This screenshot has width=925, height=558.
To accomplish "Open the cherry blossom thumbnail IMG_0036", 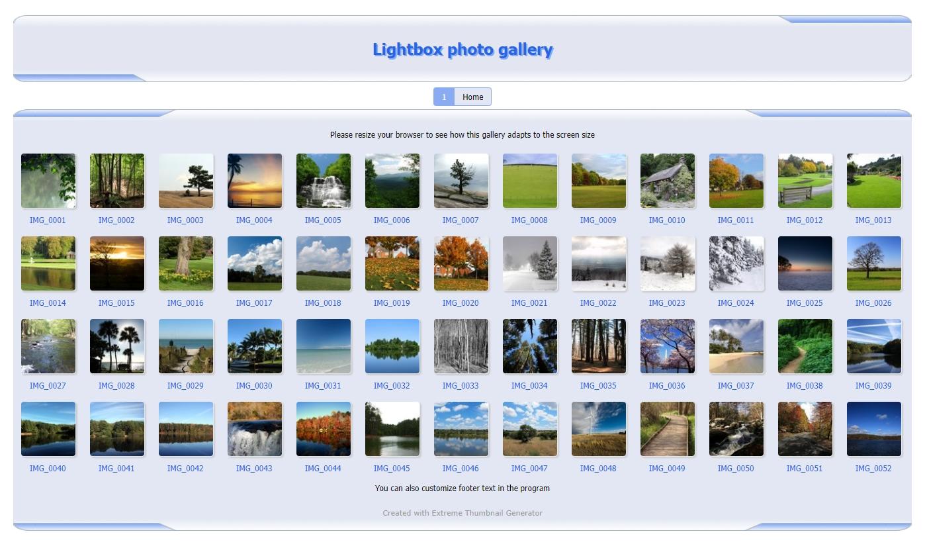I will [668, 346].
